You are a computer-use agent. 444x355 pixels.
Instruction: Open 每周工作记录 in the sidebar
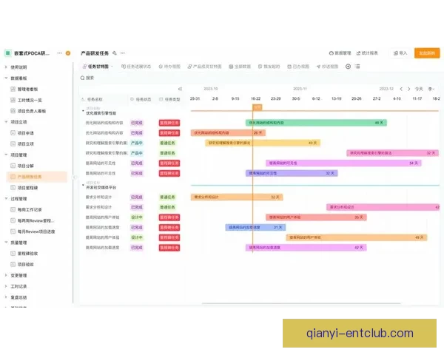click(x=30, y=209)
